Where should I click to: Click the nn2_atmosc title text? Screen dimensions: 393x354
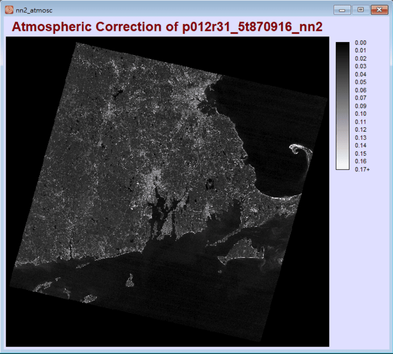(x=34, y=10)
